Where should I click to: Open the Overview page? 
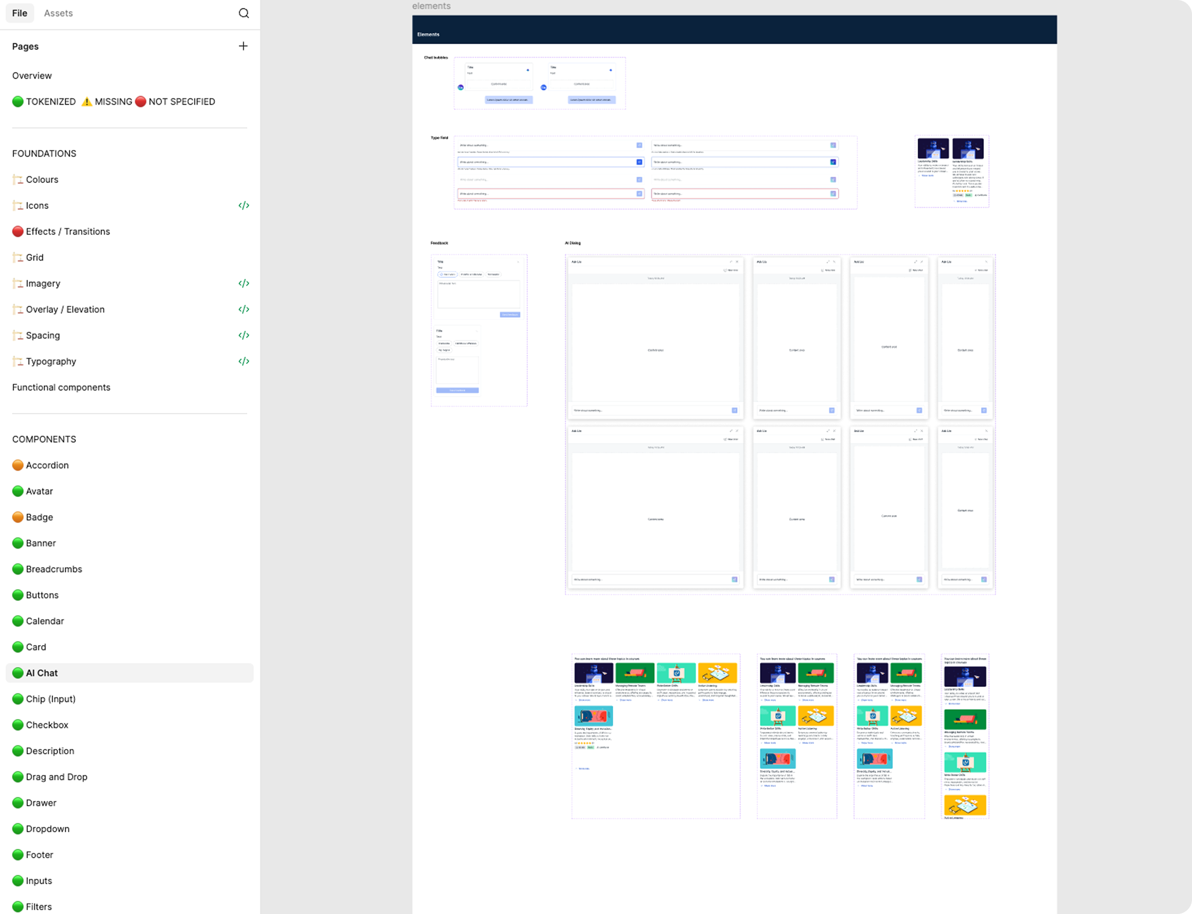click(x=32, y=75)
